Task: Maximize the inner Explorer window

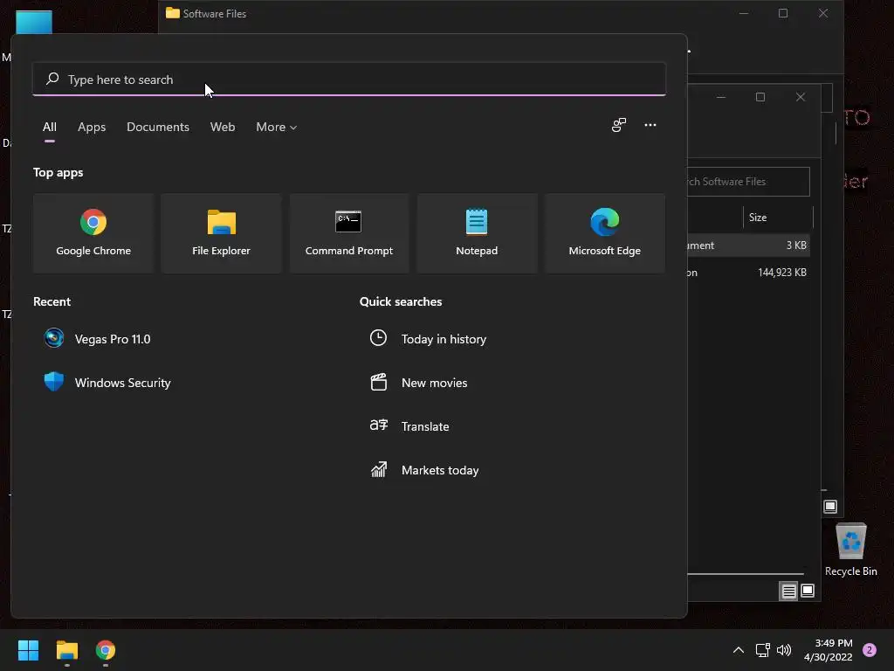Action: (x=760, y=97)
